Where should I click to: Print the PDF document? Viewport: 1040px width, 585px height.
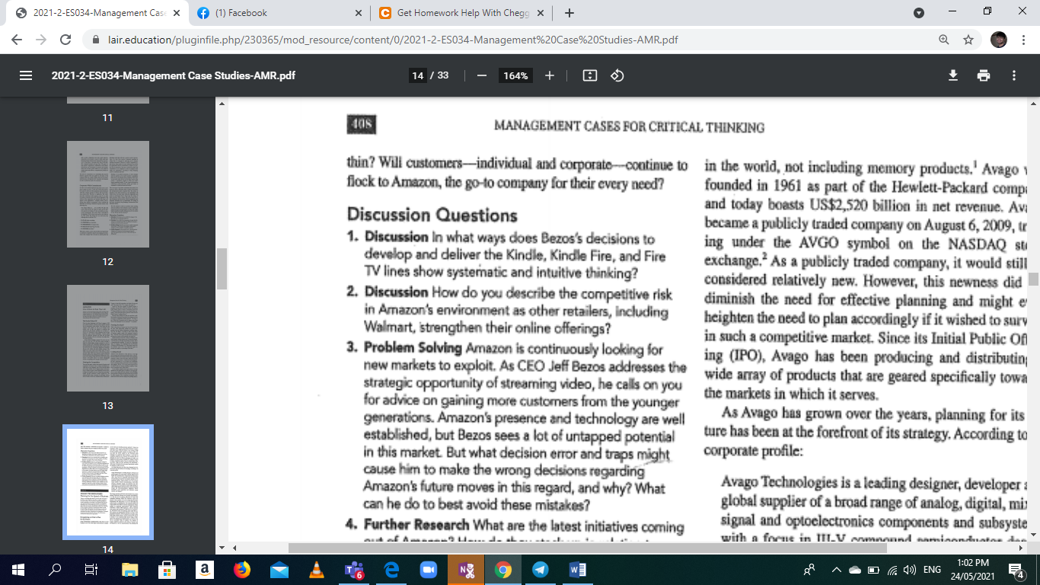point(984,75)
